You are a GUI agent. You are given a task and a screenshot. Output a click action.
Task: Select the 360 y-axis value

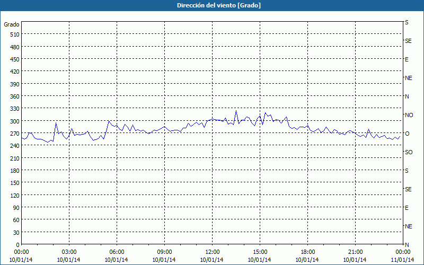point(15,96)
